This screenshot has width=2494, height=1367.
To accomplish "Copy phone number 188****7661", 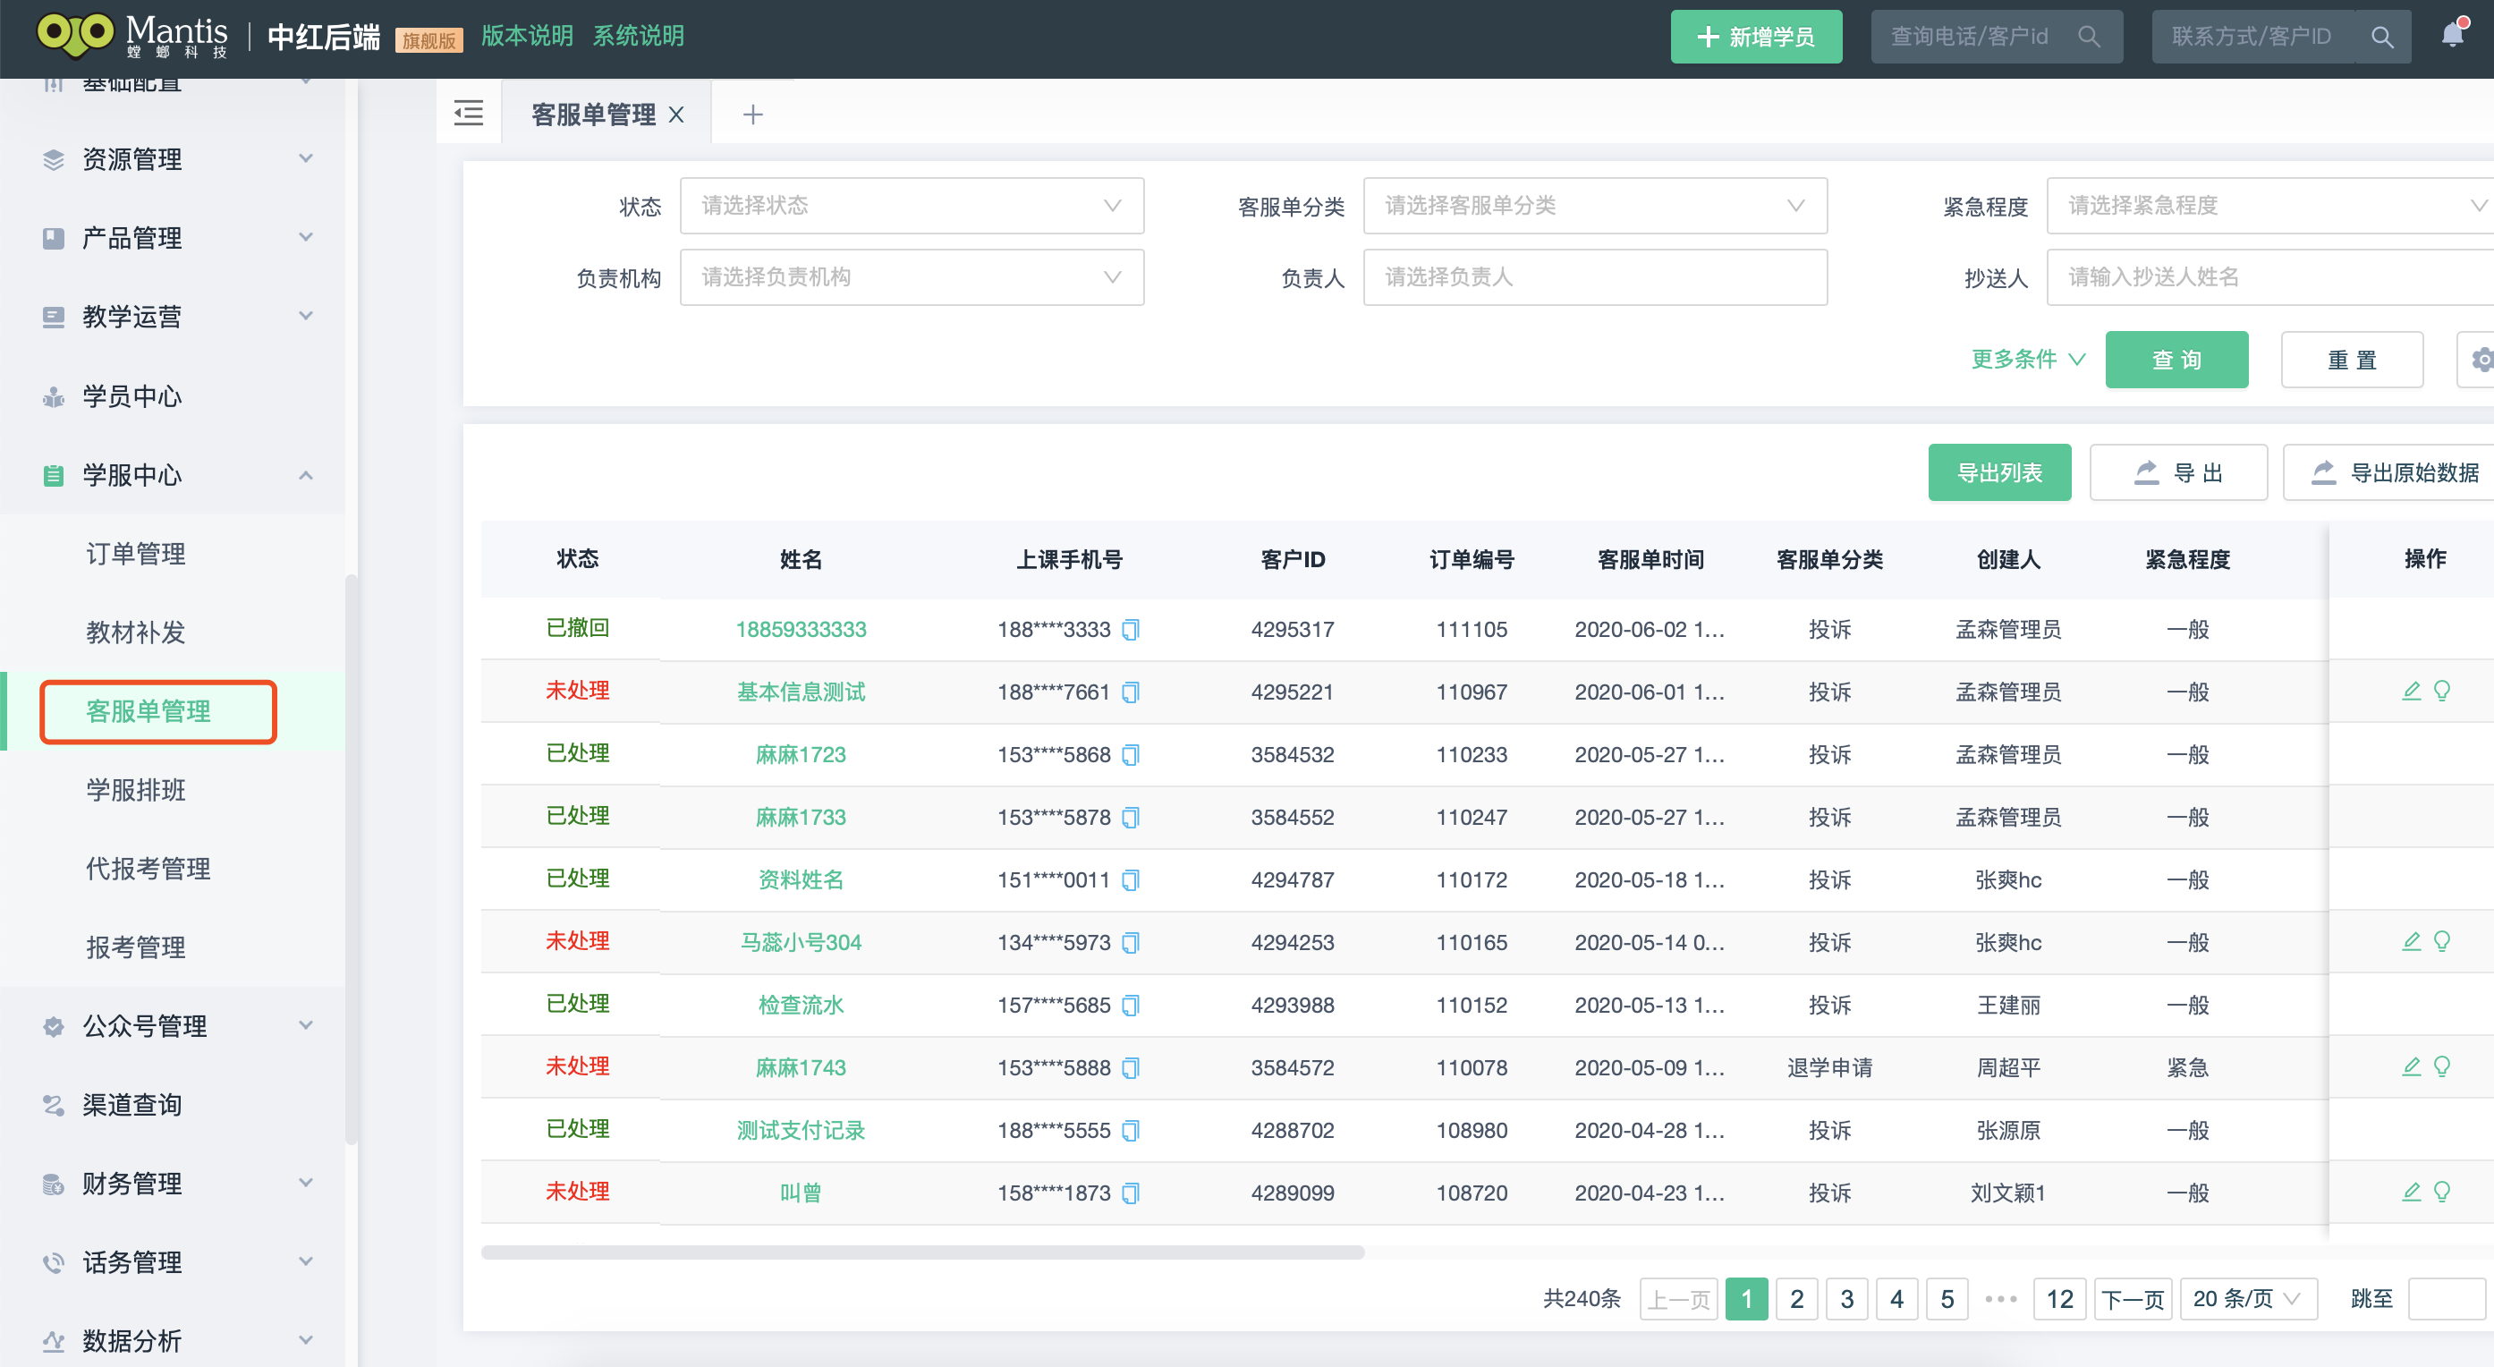I will [1130, 692].
